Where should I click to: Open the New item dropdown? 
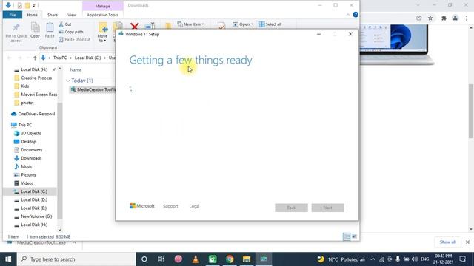[x=191, y=24]
